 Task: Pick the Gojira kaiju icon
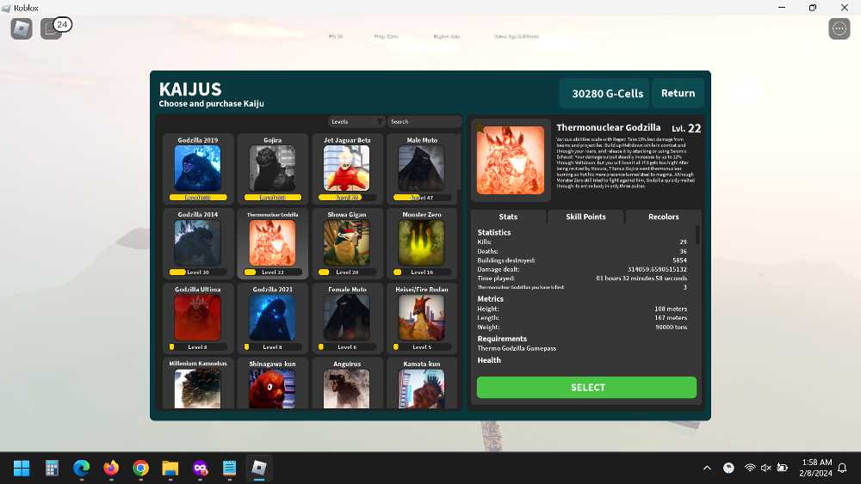272,168
